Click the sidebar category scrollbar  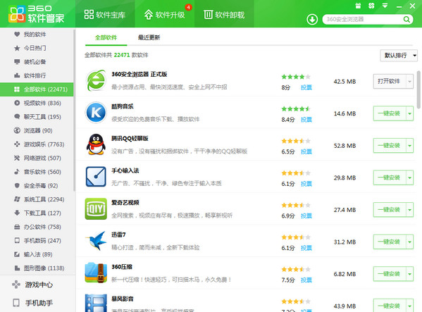[74, 111]
